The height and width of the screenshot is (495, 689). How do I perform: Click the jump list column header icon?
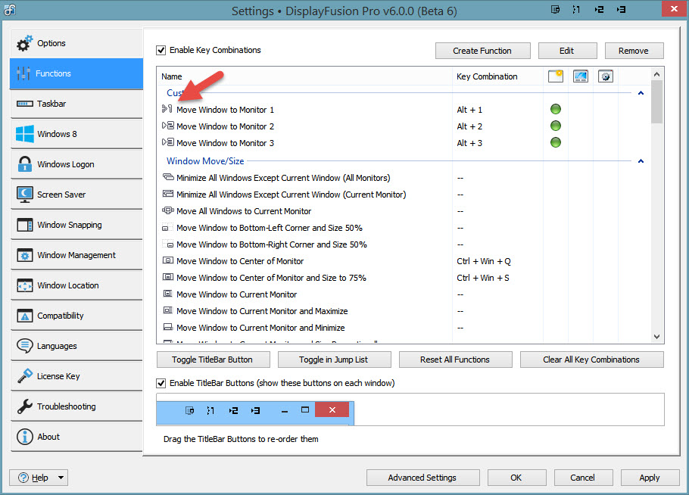pos(581,76)
